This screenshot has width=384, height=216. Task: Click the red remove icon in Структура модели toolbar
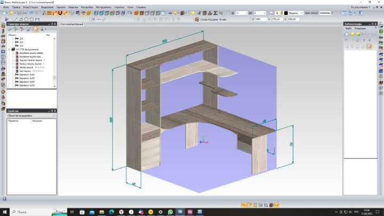click(22, 30)
